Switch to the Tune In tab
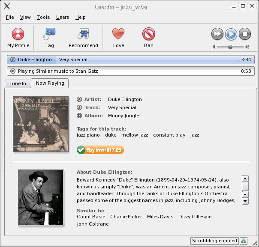Image resolution: width=259 pixels, height=247 pixels. click(x=18, y=83)
